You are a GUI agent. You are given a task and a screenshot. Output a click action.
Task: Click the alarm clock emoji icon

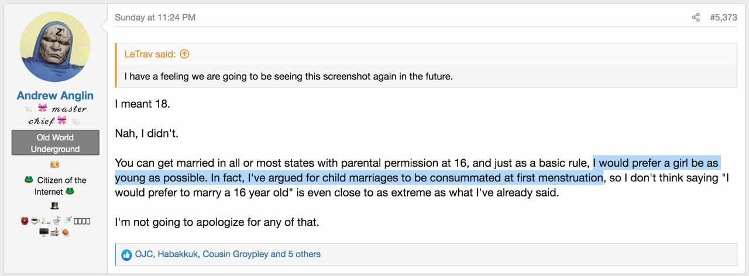25,221
